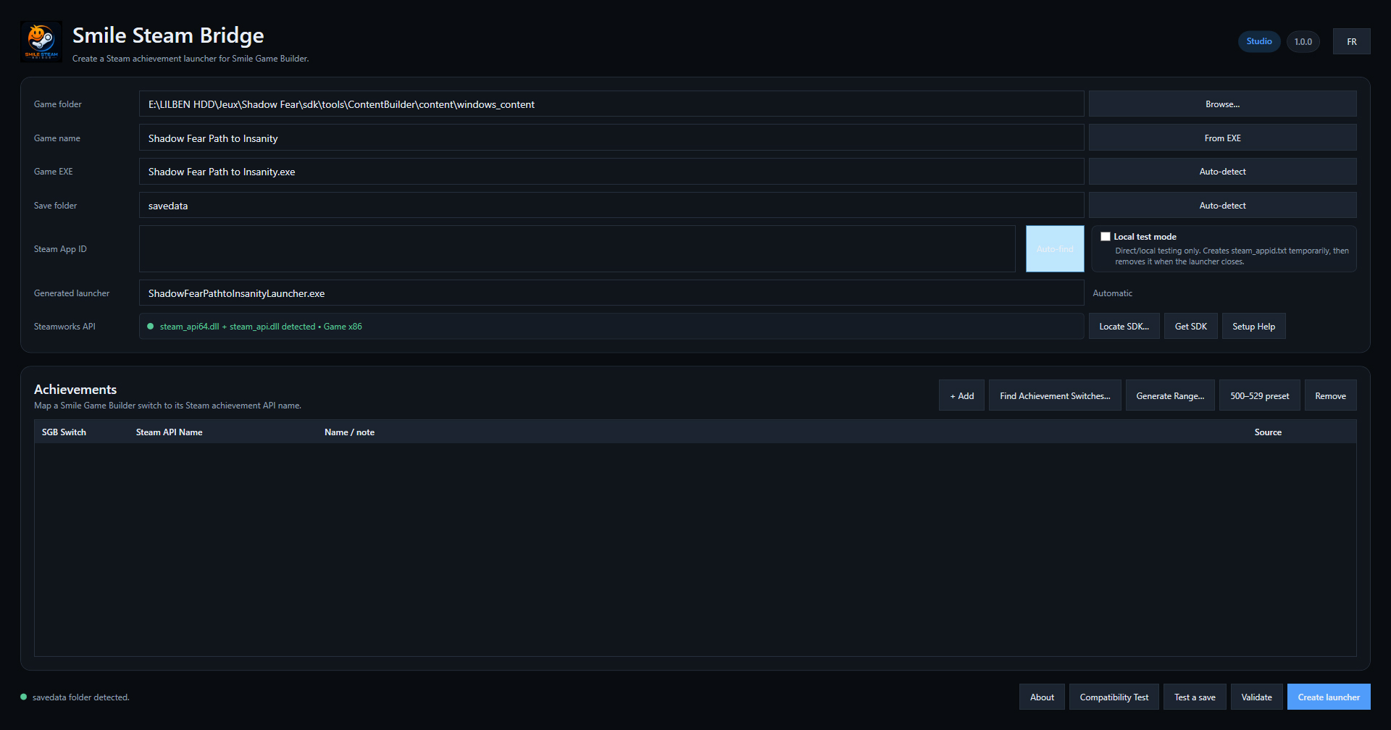Image resolution: width=1391 pixels, height=730 pixels.
Task: Click the Auto-find Steam App ID button
Action: tap(1055, 249)
